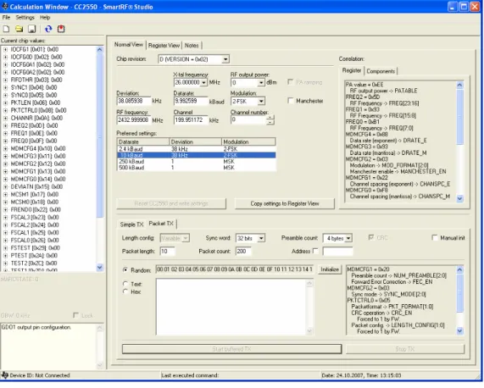484x388 pixels.
Task: Open the Sync word dropdown
Action: (261, 238)
